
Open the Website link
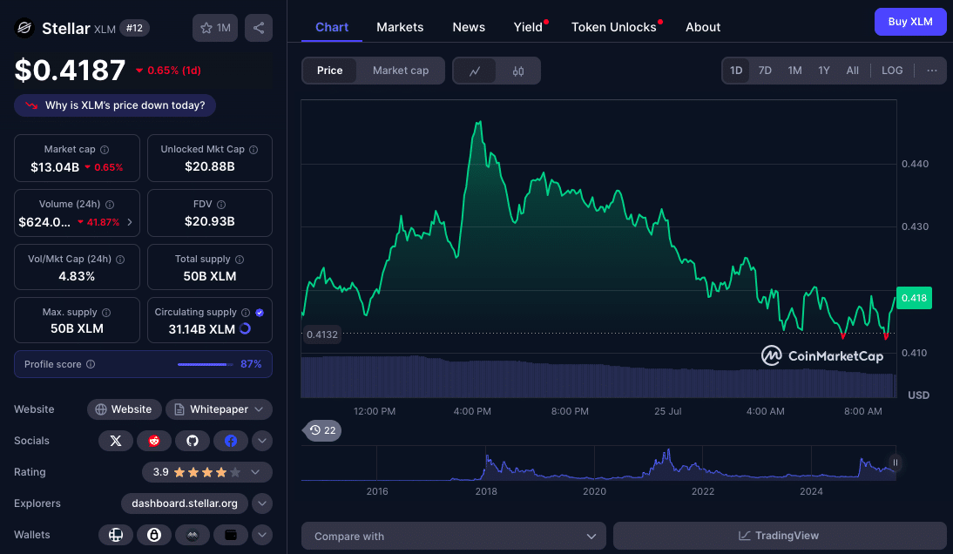click(124, 409)
